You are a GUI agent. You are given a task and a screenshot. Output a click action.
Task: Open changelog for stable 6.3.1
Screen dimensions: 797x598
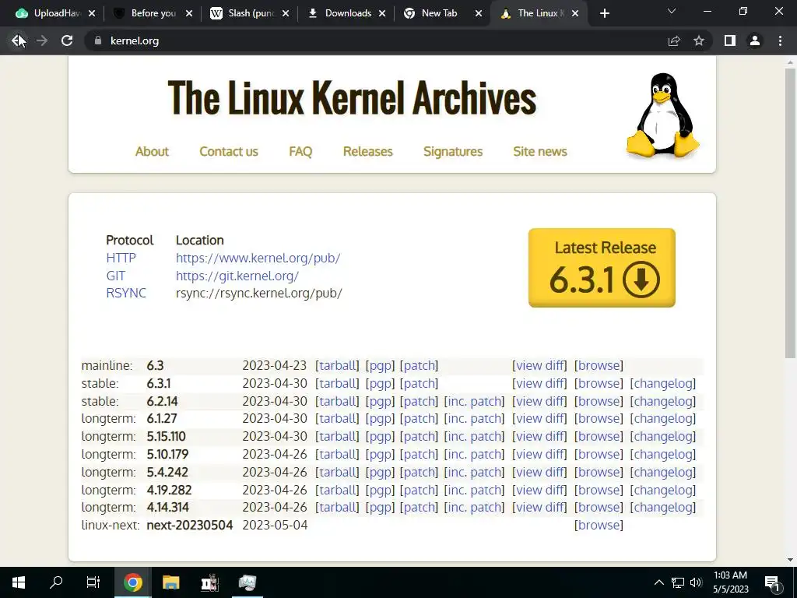[663, 383]
